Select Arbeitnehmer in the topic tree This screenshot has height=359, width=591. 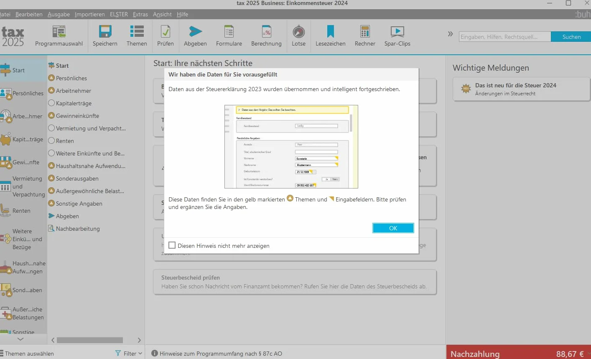pyautogui.click(x=70, y=91)
